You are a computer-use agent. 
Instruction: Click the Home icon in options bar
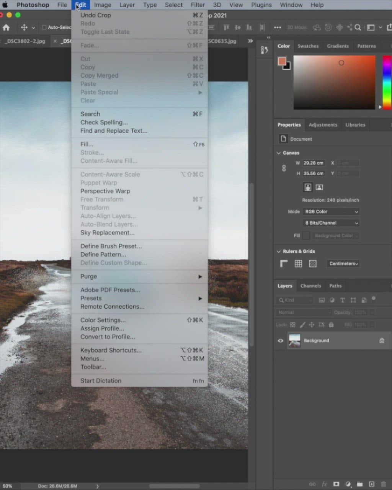pos(6,28)
